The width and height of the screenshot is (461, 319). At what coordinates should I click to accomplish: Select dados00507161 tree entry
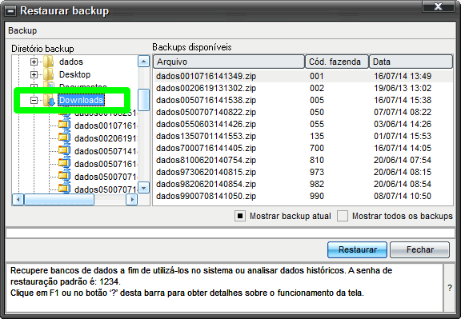pyautogui.click(x=106, y=164)
